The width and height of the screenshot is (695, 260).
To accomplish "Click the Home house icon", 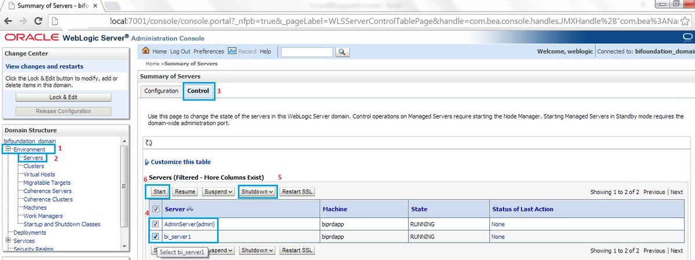I will coord(147,51).
